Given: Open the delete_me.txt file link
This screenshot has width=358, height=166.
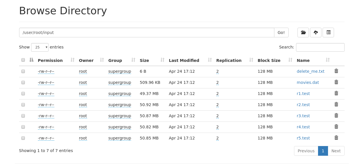Looking at the screenshot, I should (x=311, y=71).
